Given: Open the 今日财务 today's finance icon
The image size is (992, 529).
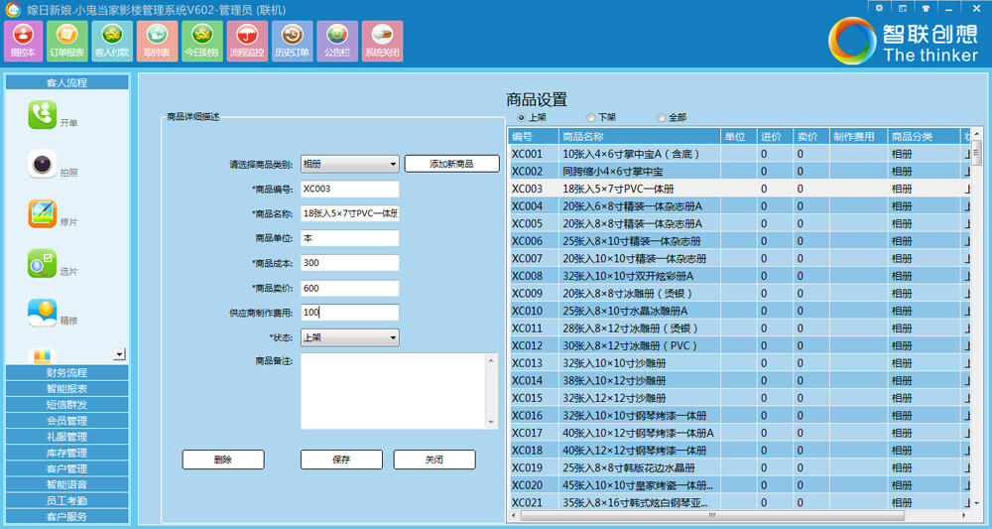Looking at the screenshot, I should pos(201,41).
